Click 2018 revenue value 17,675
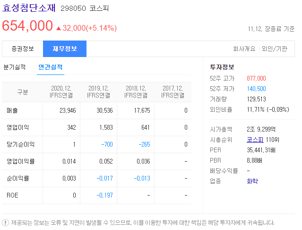 click(142, 110)
